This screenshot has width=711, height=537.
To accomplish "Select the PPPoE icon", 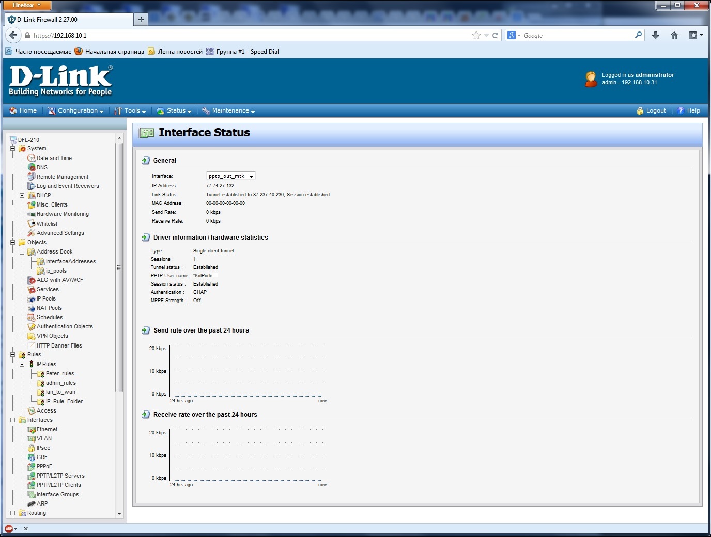I will pyautogui.click(x=32, y=466).
